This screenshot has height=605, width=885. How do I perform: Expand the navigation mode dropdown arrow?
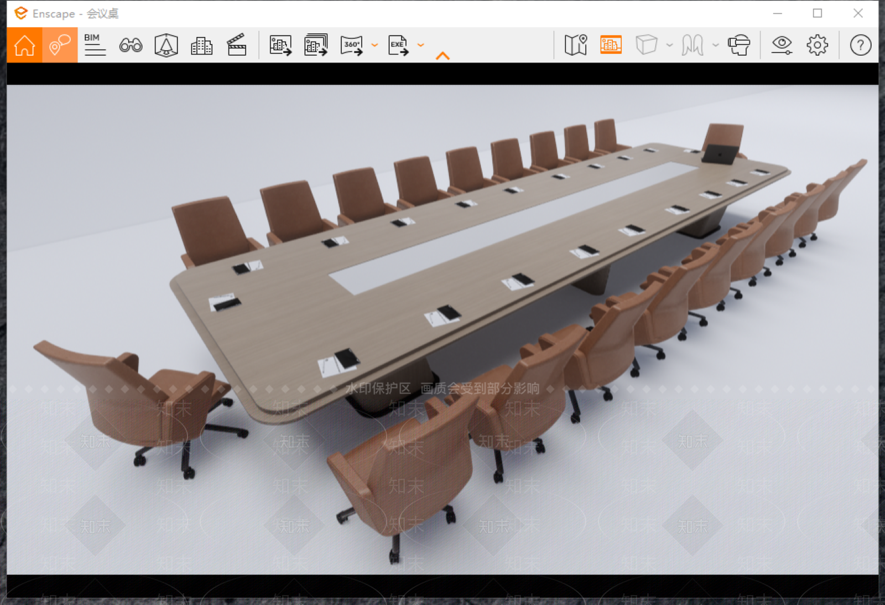716,45
